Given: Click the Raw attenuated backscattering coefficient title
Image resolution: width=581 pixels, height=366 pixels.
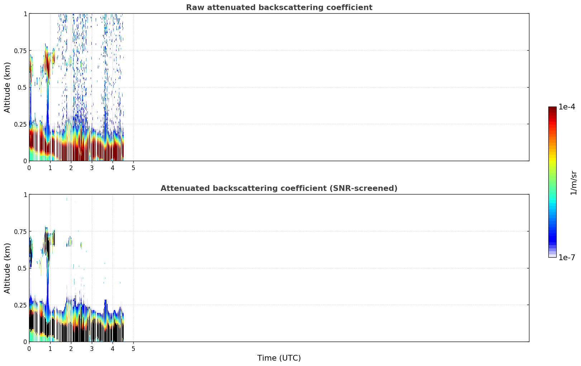Looking at the screenshot, I should click(x=279, y=8).
